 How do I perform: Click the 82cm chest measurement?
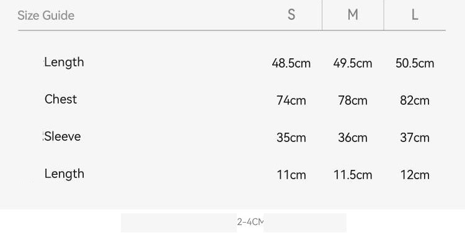pos(415,100)
